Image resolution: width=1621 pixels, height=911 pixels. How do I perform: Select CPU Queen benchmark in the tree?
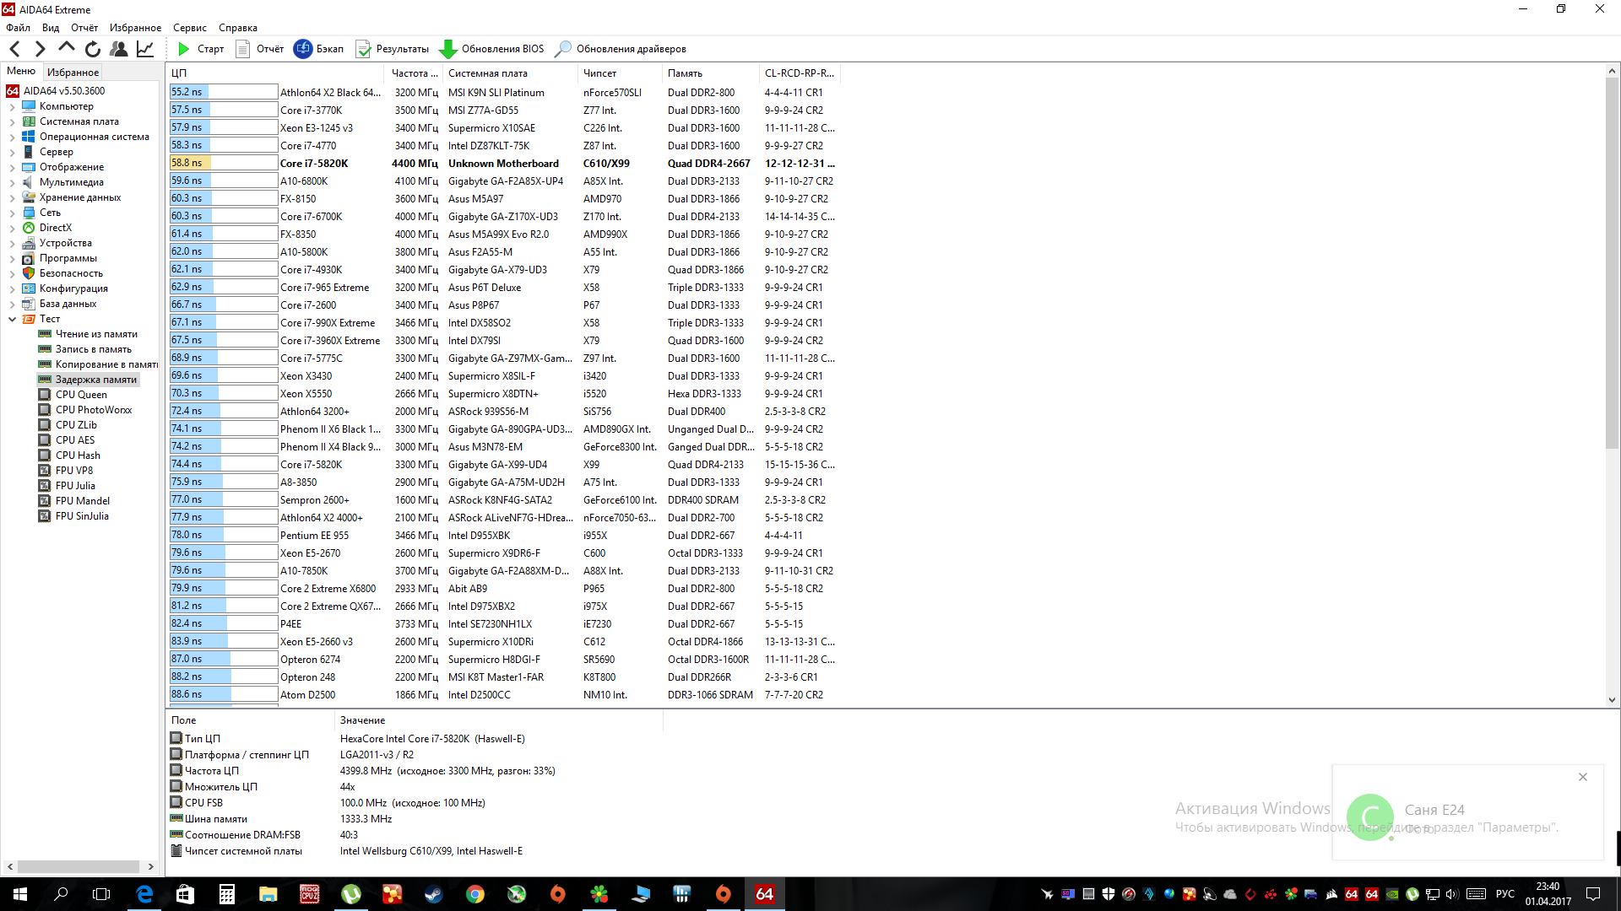tap(81, 395)
